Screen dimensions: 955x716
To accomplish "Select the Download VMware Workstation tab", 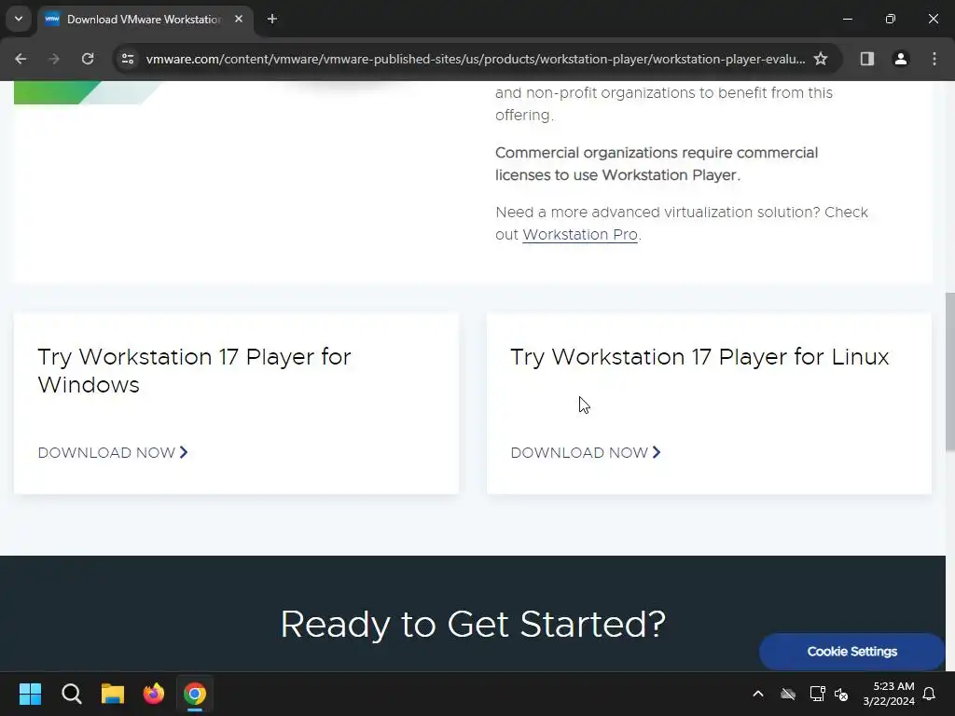I will (145, 20).
